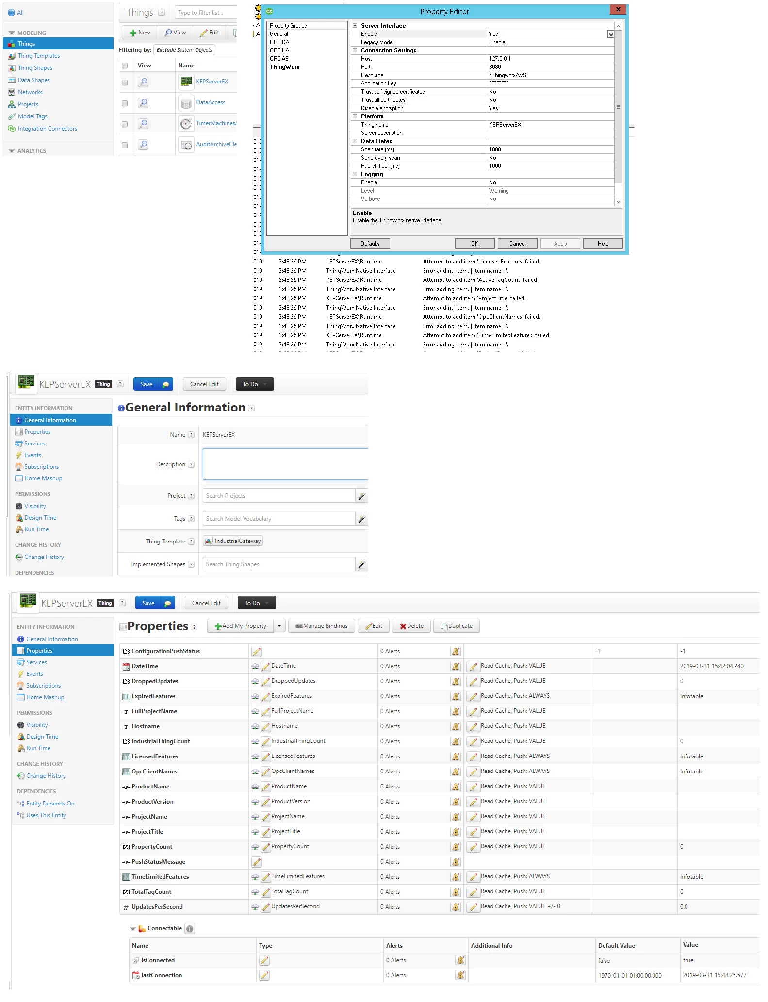Collapse the Server Interface group
768x1002 pixels.
355,26
